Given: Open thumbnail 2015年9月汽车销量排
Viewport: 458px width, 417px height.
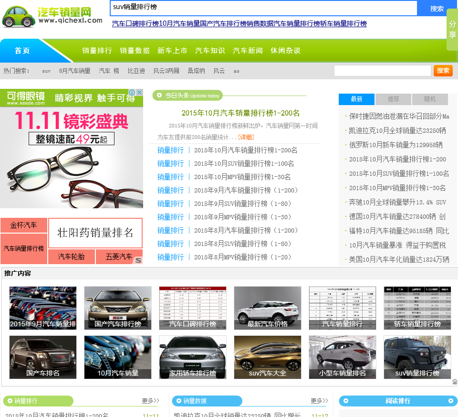Looking at the screenshot, I should pos(42,308).
